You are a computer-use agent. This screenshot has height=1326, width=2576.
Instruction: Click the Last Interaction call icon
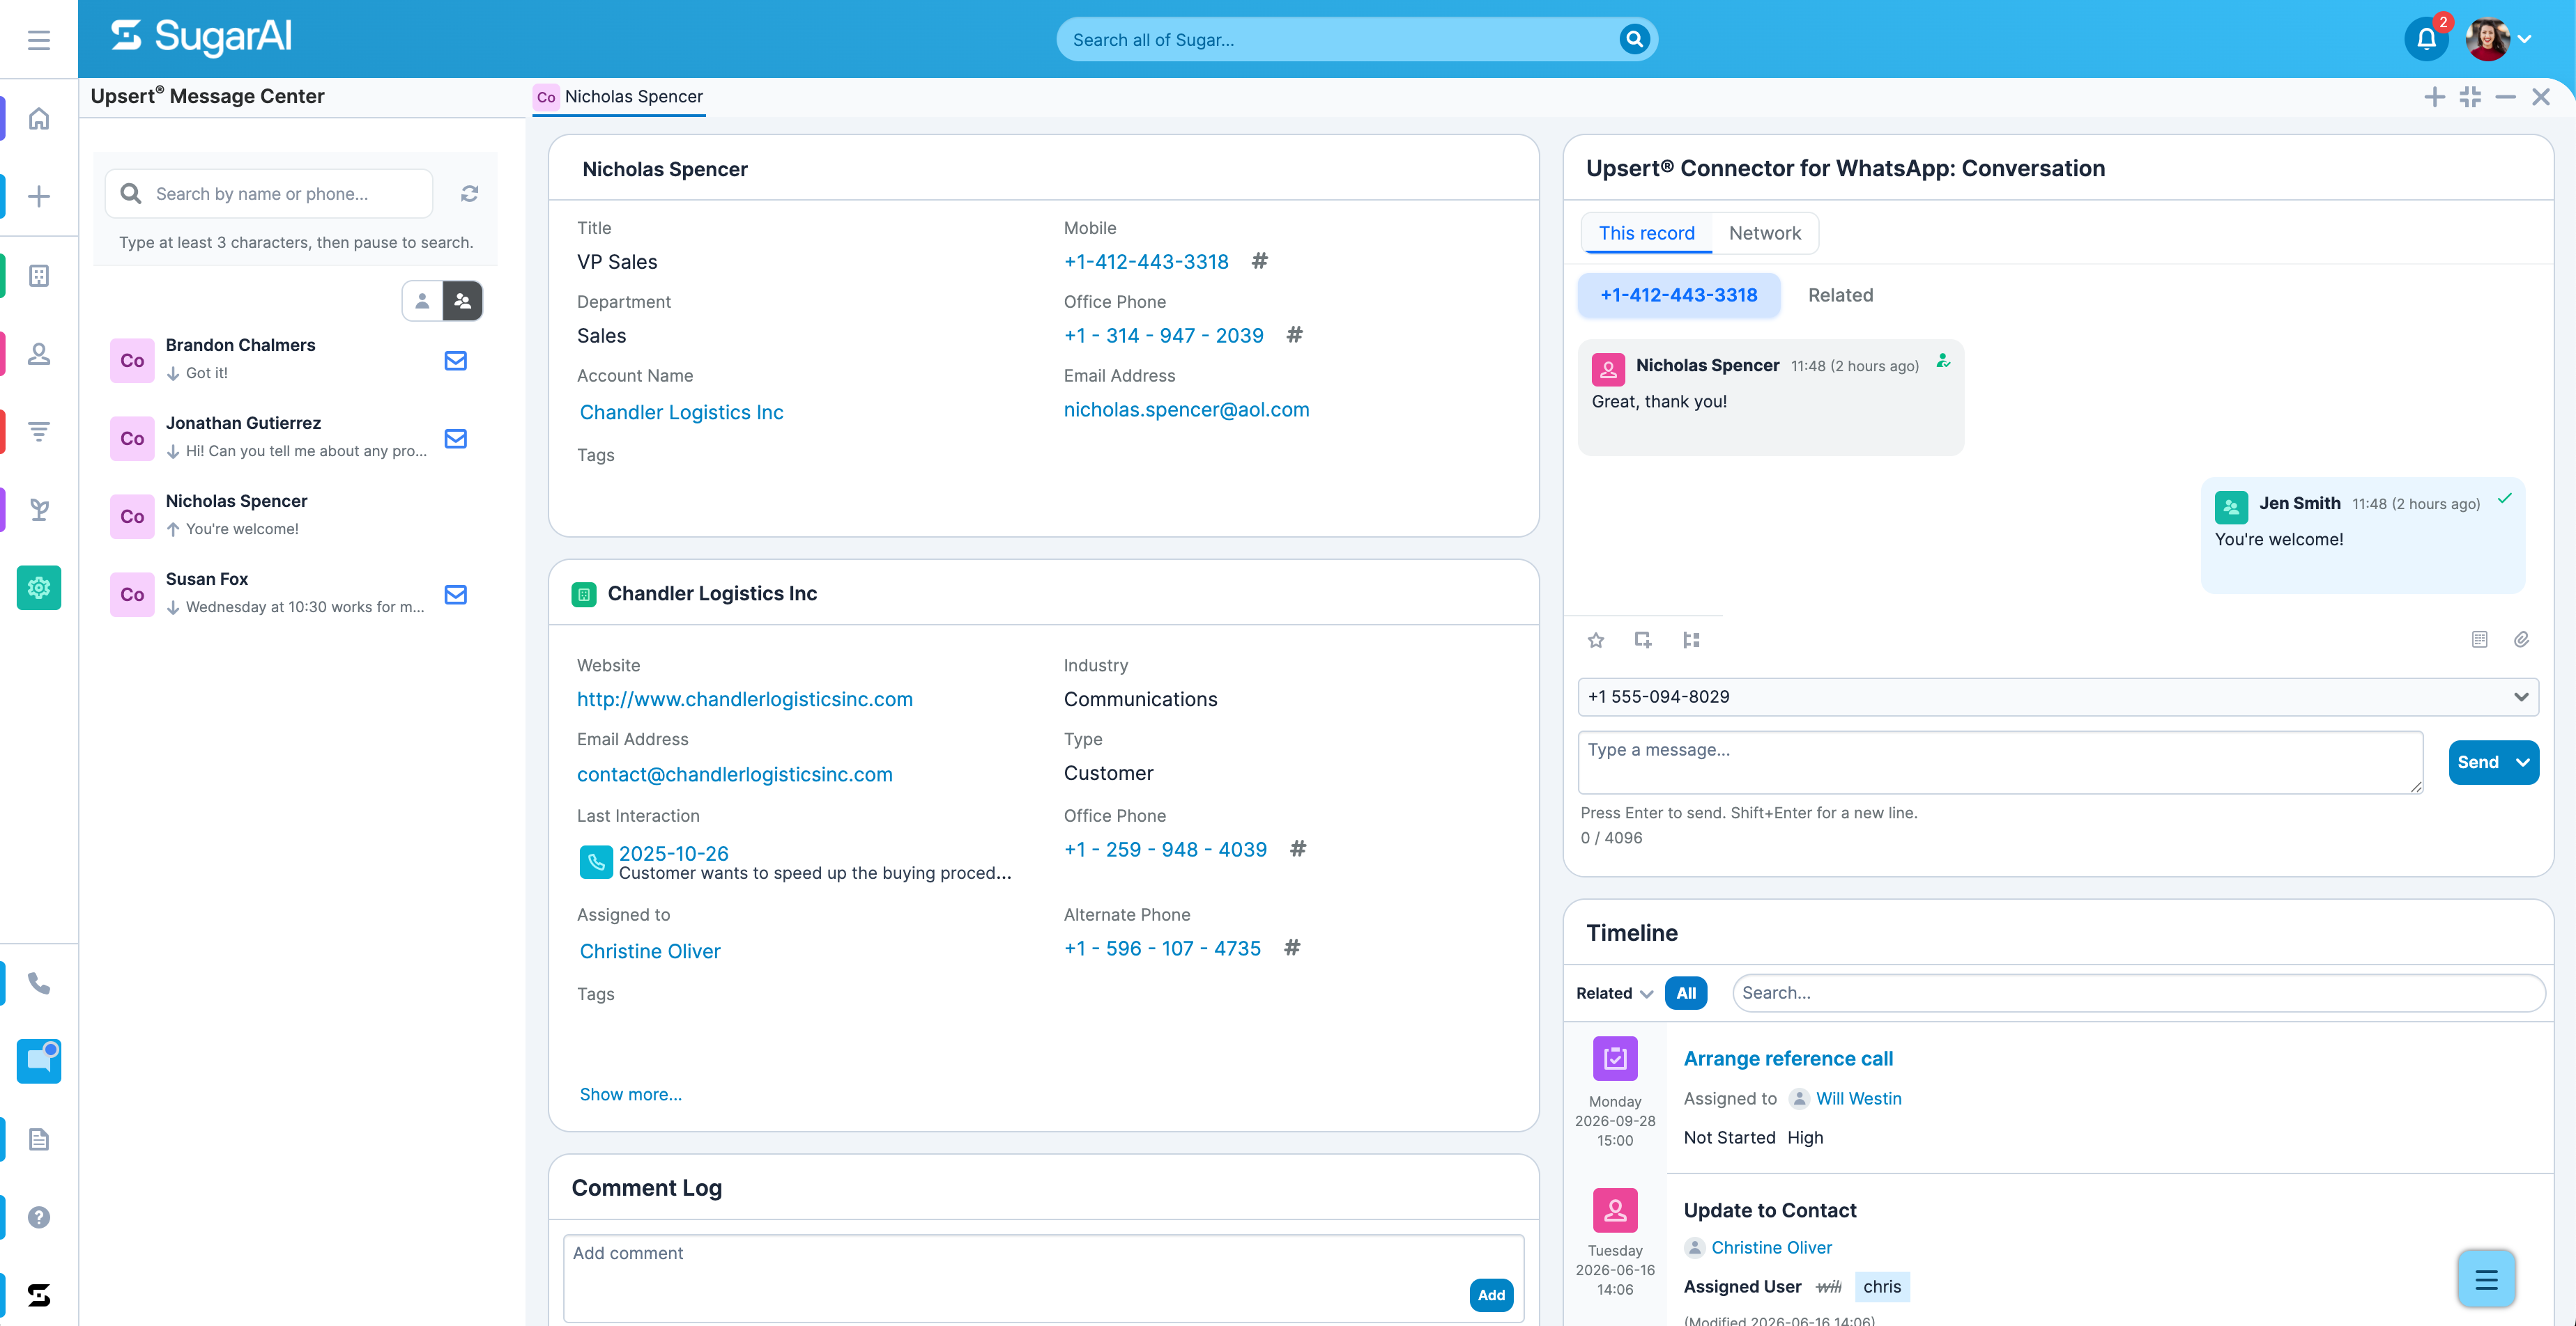coord(596,861)
